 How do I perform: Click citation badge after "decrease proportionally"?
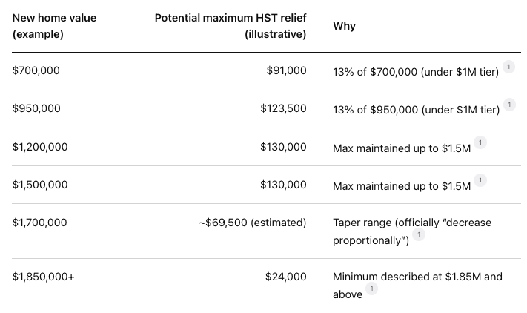[x=419, y=235]
